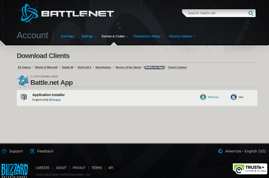Image resolution: width=269 pixels, height=178 pixels.
Task: Click the Application Installer title text
Action: point(48,95)
